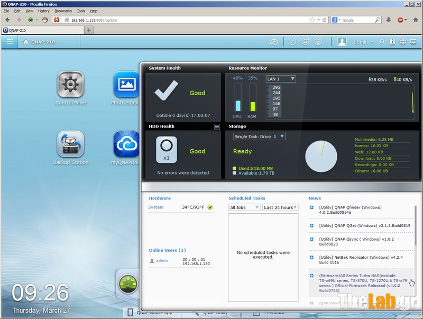The width and height of the screenshot is (423, 319).
Task: Click the Google search box
Action: click(x=356, y=20)
